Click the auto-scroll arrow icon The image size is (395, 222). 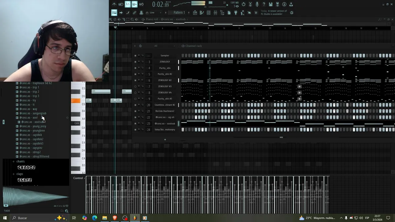tap(121, 13)
